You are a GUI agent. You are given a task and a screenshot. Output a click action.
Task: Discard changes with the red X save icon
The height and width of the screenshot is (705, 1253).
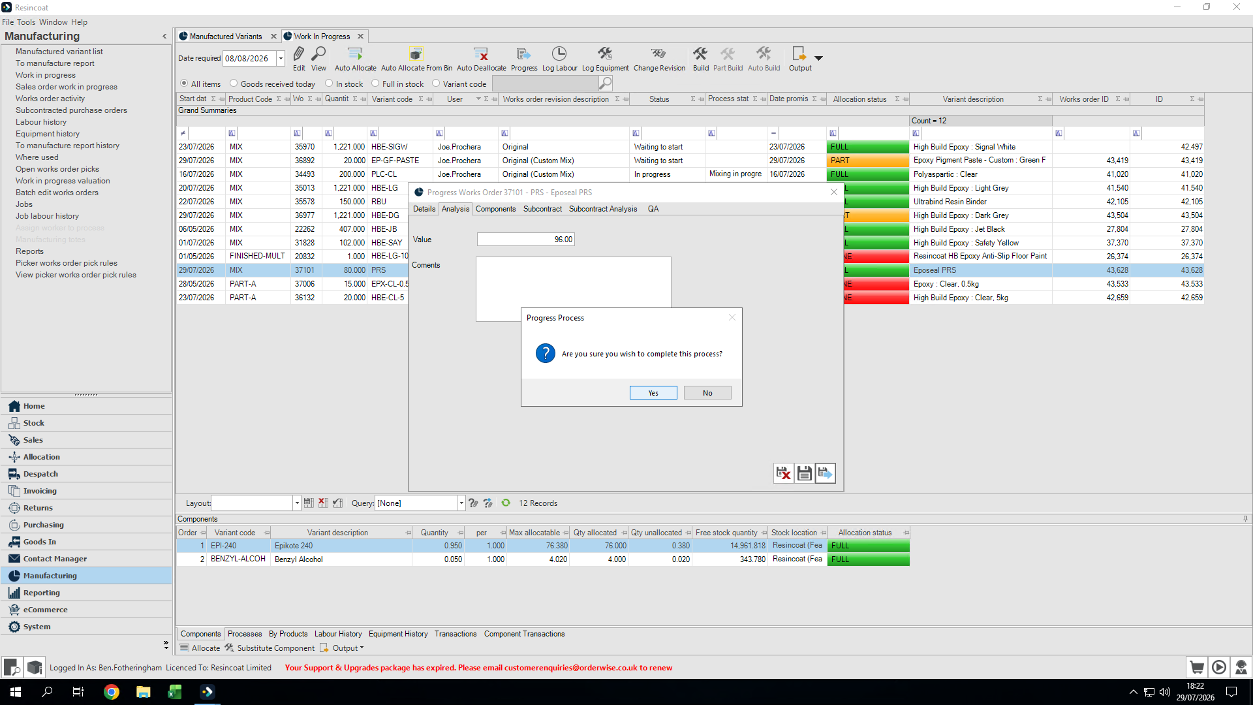(x=783, y=473)
